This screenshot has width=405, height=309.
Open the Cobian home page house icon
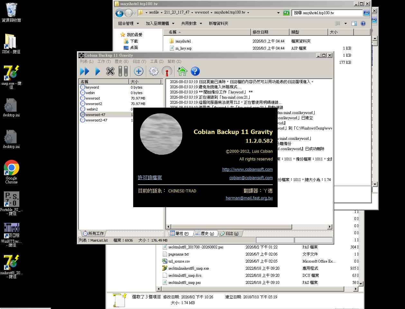pyautogui.click(x=182, y=71)
